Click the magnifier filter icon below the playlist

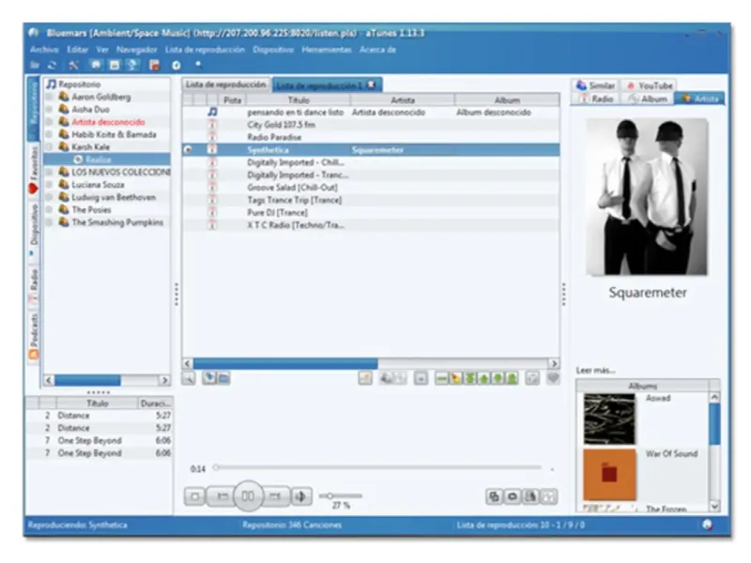189,379
